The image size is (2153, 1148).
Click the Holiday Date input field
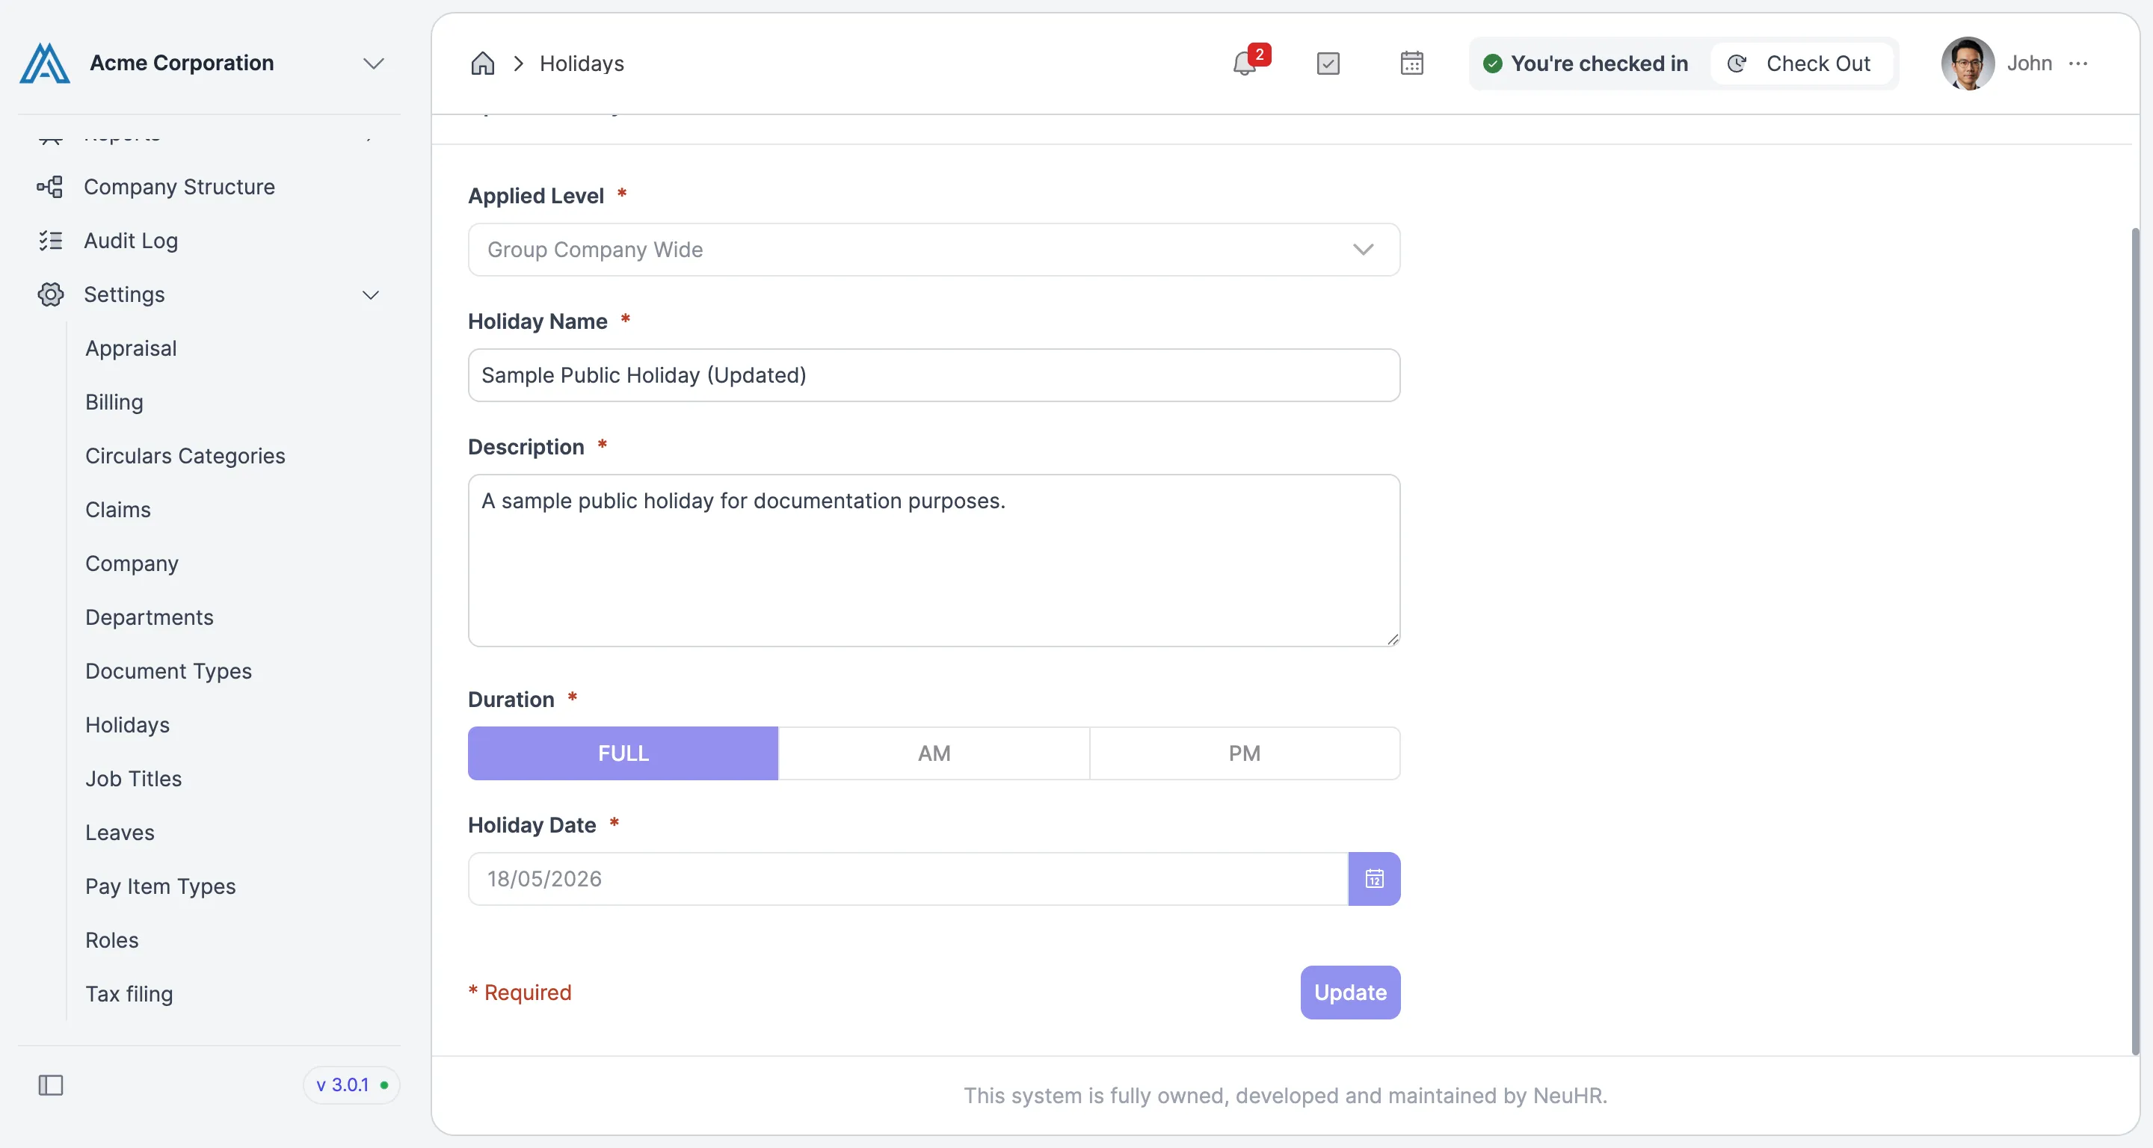click(908, 879)
